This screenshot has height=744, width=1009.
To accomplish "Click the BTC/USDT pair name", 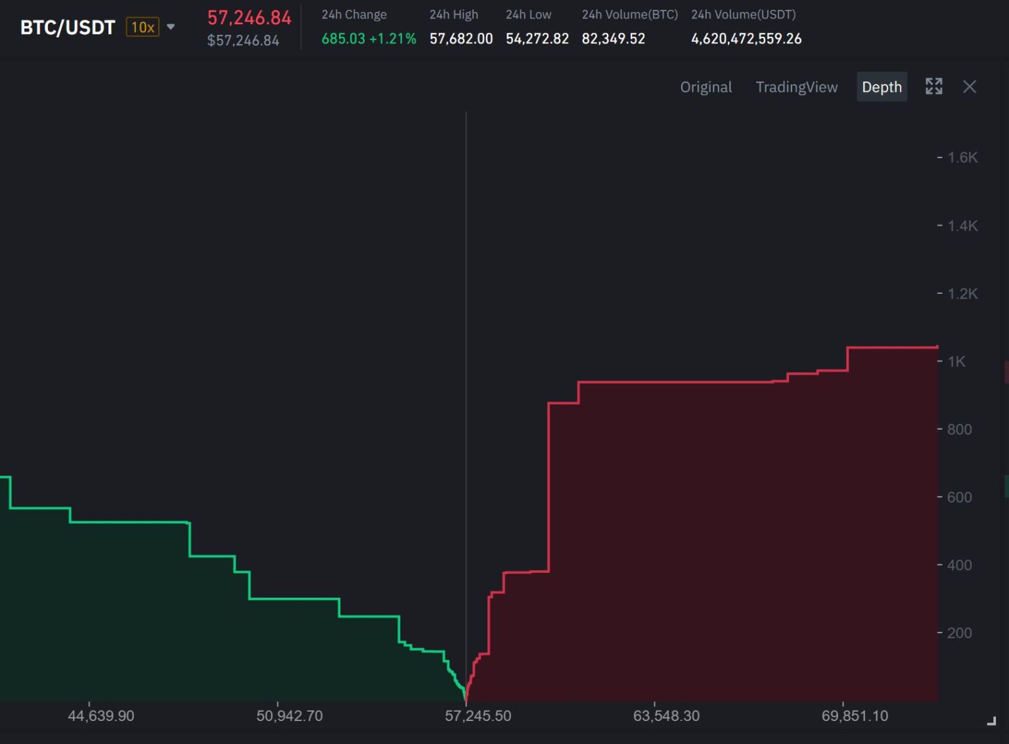I will coord(66,27).
